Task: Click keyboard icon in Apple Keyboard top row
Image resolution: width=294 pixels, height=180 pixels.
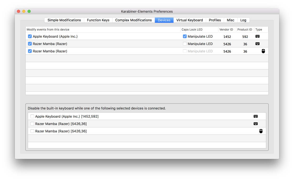Action: pos(257,37)
